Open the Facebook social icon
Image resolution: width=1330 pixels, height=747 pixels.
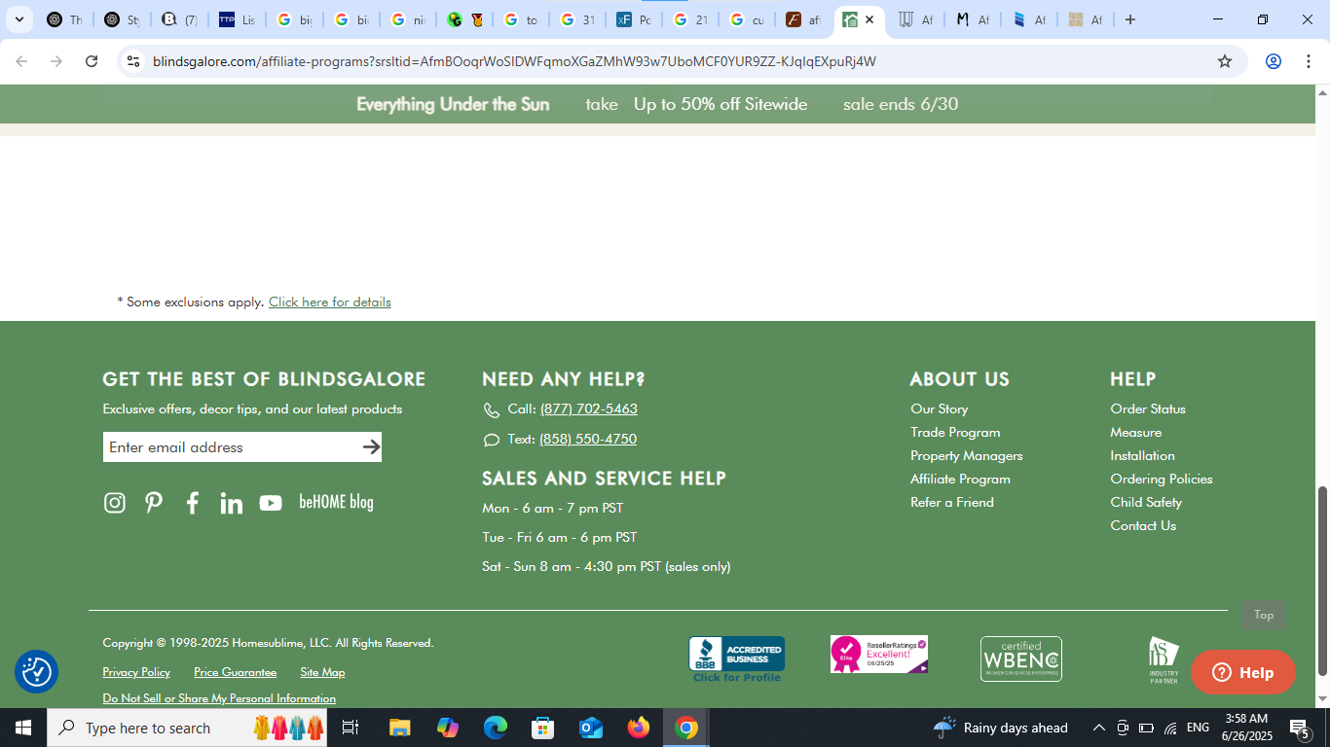point(193,503)
